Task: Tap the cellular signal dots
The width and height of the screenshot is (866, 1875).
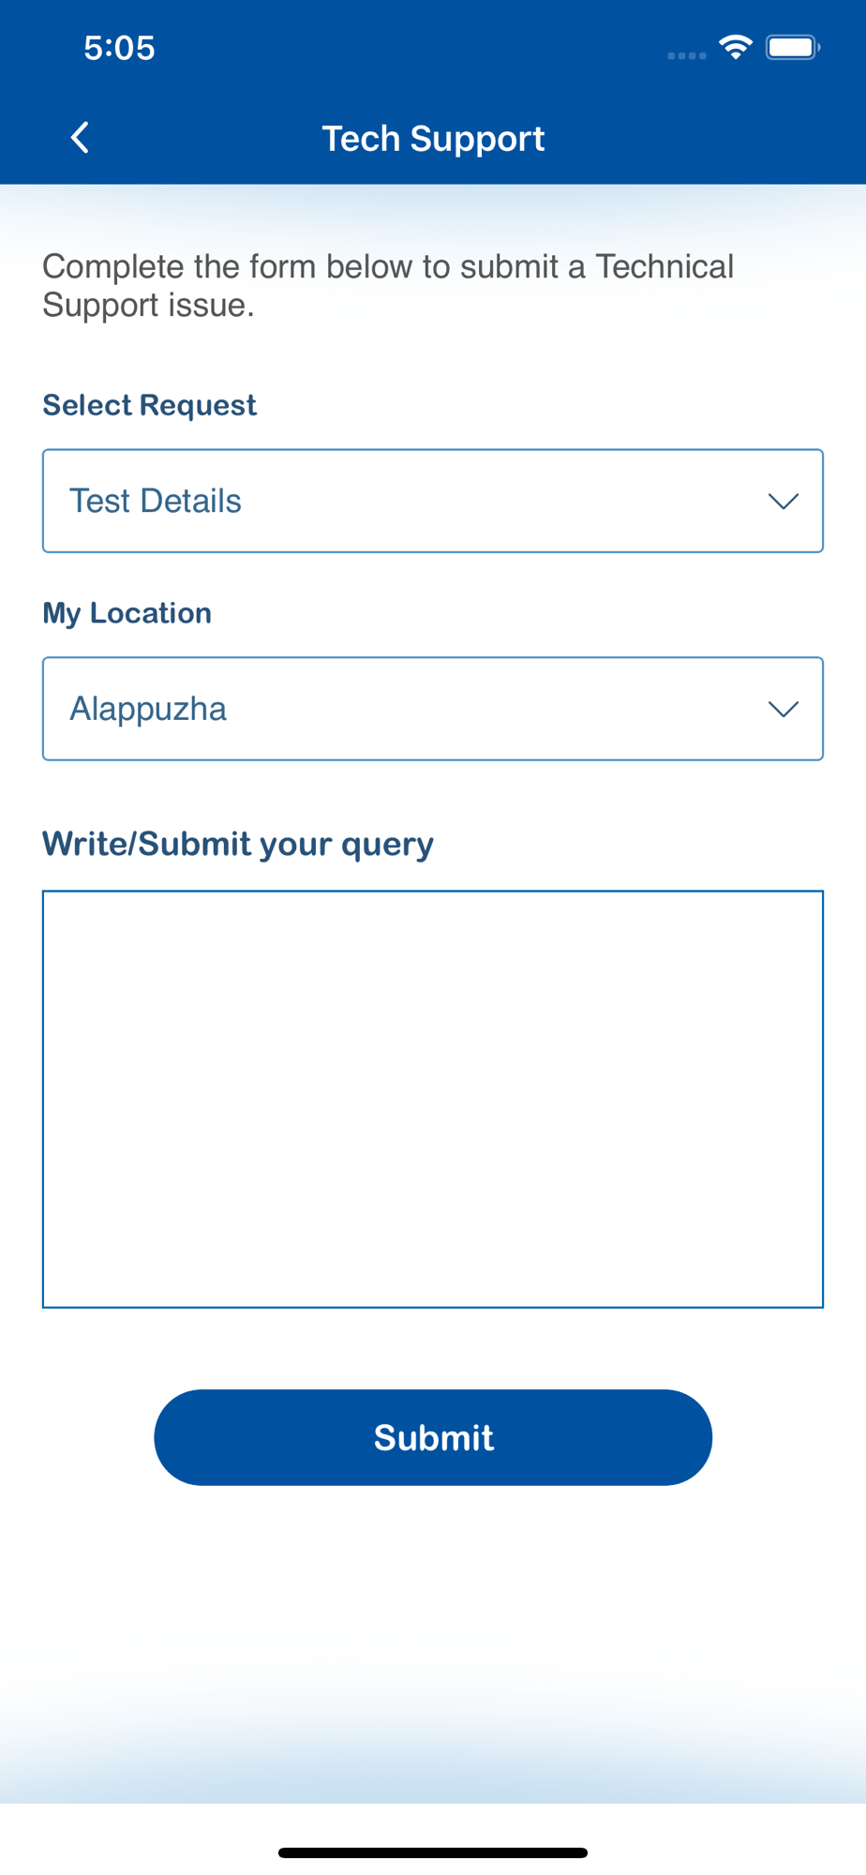Action: (687, 55)
